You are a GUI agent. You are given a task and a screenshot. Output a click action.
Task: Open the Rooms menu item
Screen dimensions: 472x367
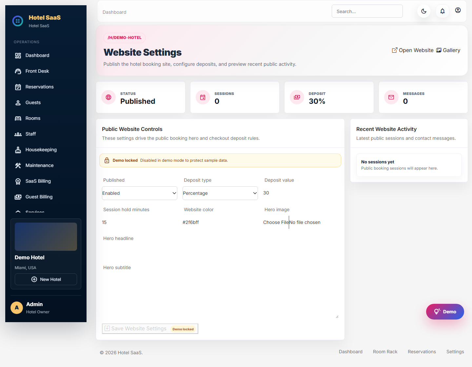(46, 119)
